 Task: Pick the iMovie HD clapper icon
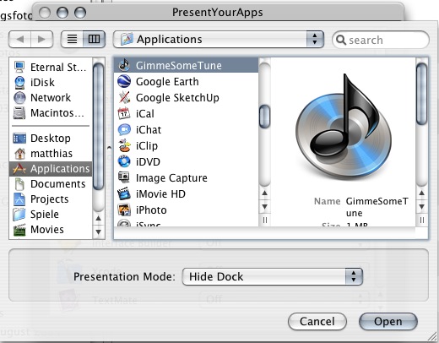[x=124, y=193]
